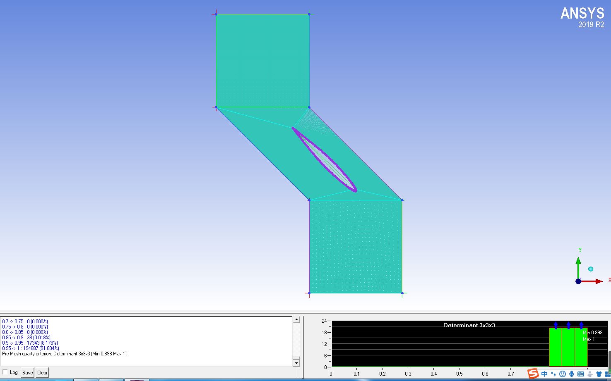Click the 'Pre-Mesh quality criterion' message line
This screenshot has width=611, height=381.
(x=64, y=354)
